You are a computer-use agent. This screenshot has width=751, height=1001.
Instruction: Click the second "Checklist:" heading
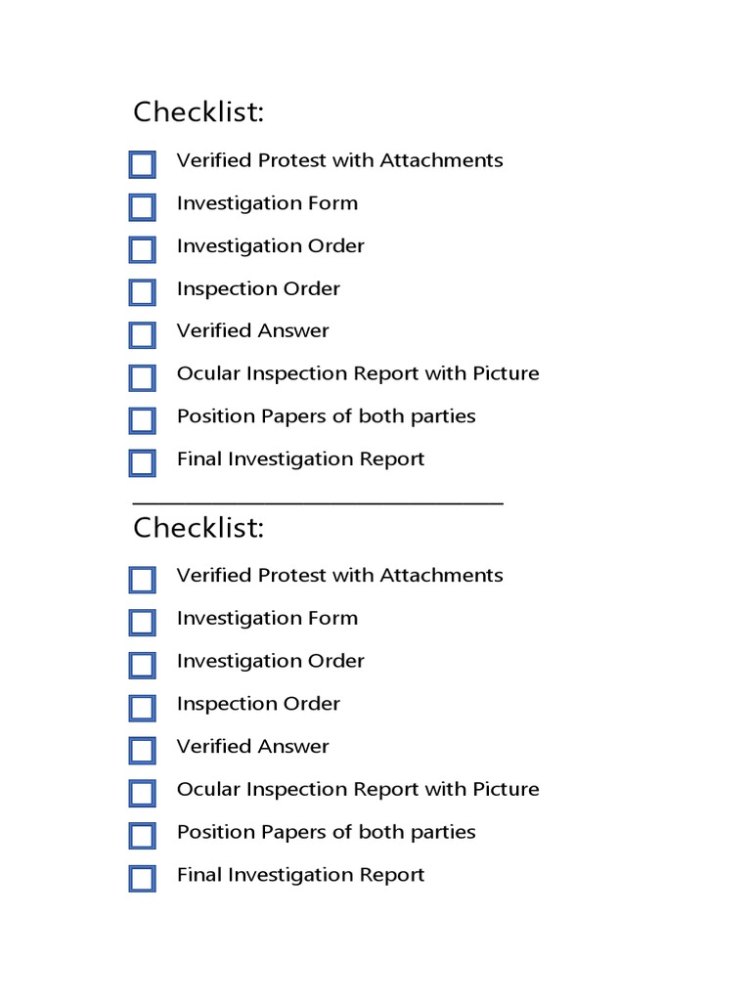pos(199,528)
